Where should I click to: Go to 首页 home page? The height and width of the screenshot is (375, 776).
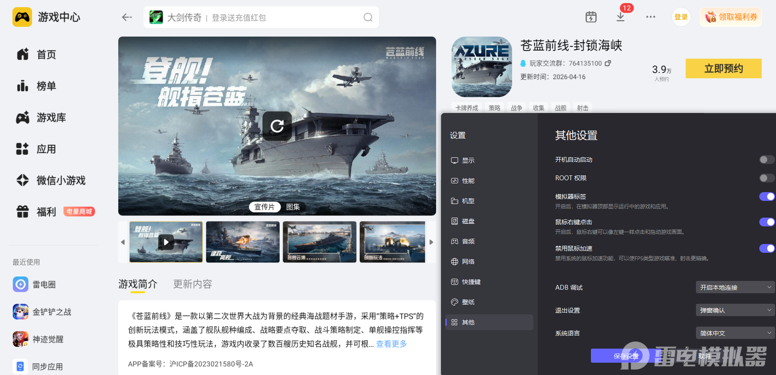click(x=36, y=55)
